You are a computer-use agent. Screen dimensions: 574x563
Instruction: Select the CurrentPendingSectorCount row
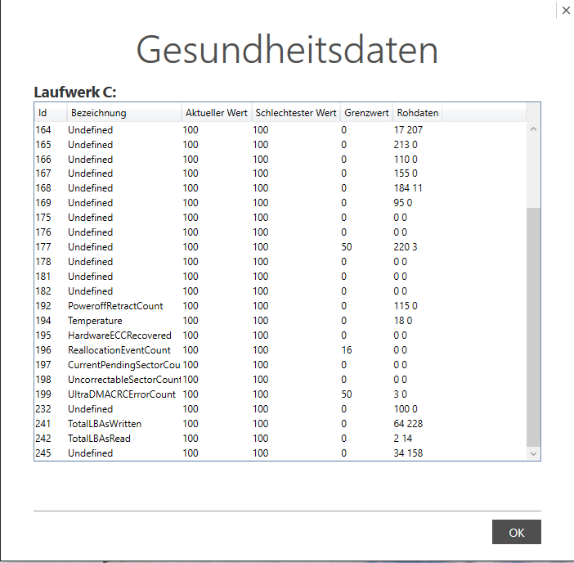[x=280, y=365]
